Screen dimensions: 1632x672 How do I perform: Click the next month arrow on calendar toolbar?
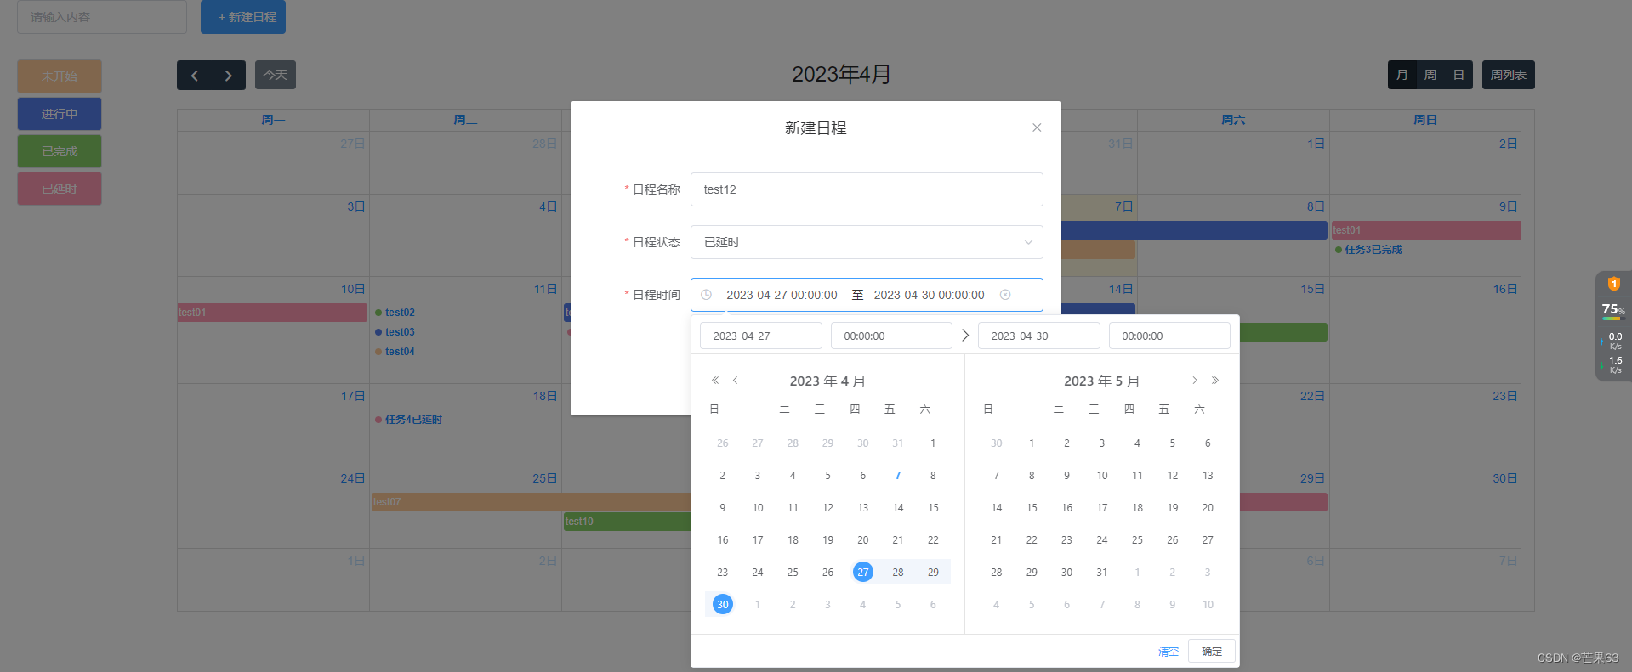(x=228, y=76)
